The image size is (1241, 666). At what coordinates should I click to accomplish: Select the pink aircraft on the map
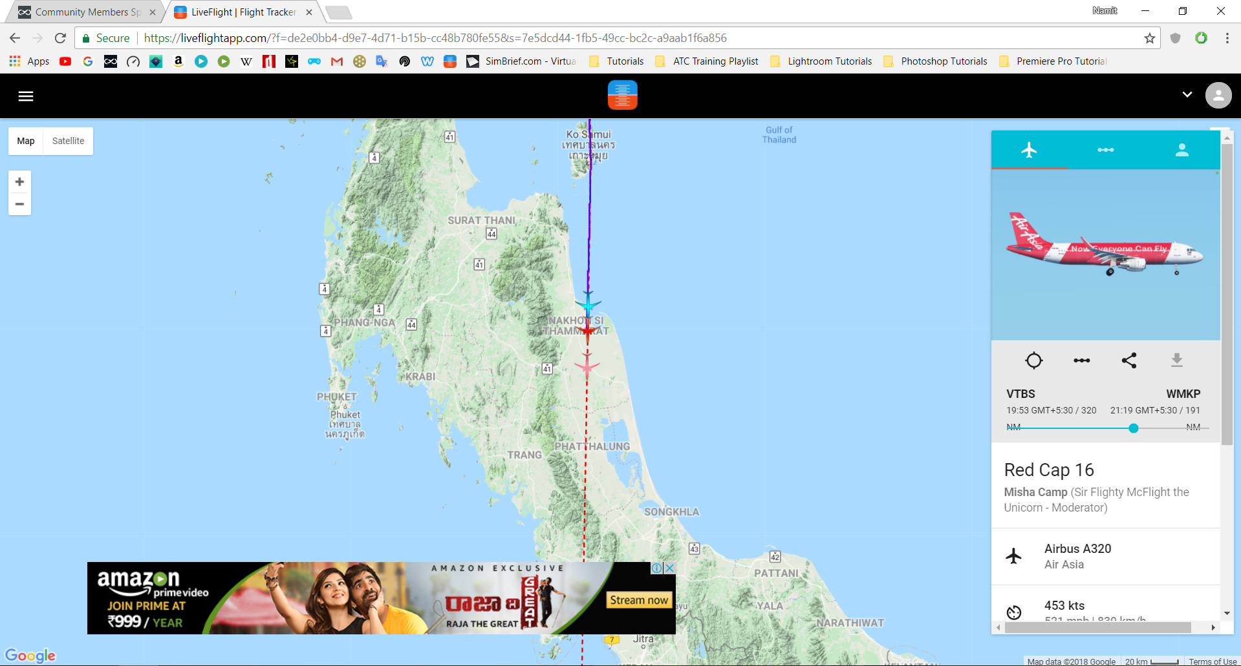(587, 366)
